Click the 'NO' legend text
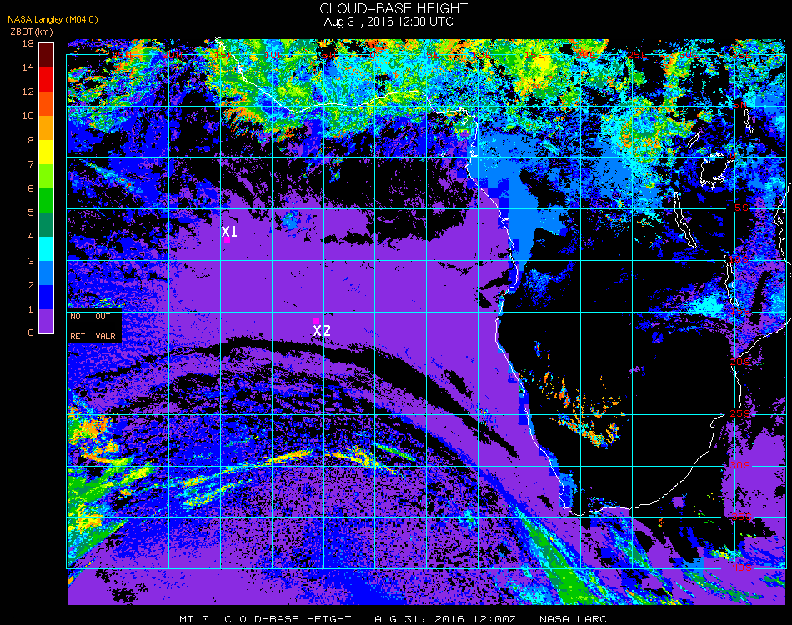 click(x=75, y=317)
